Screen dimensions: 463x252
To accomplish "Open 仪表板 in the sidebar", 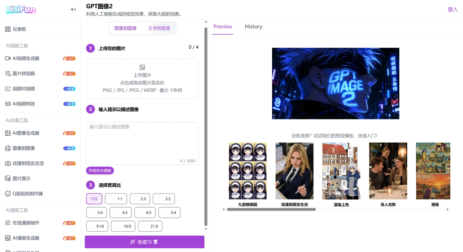I will tap(40, 29).
